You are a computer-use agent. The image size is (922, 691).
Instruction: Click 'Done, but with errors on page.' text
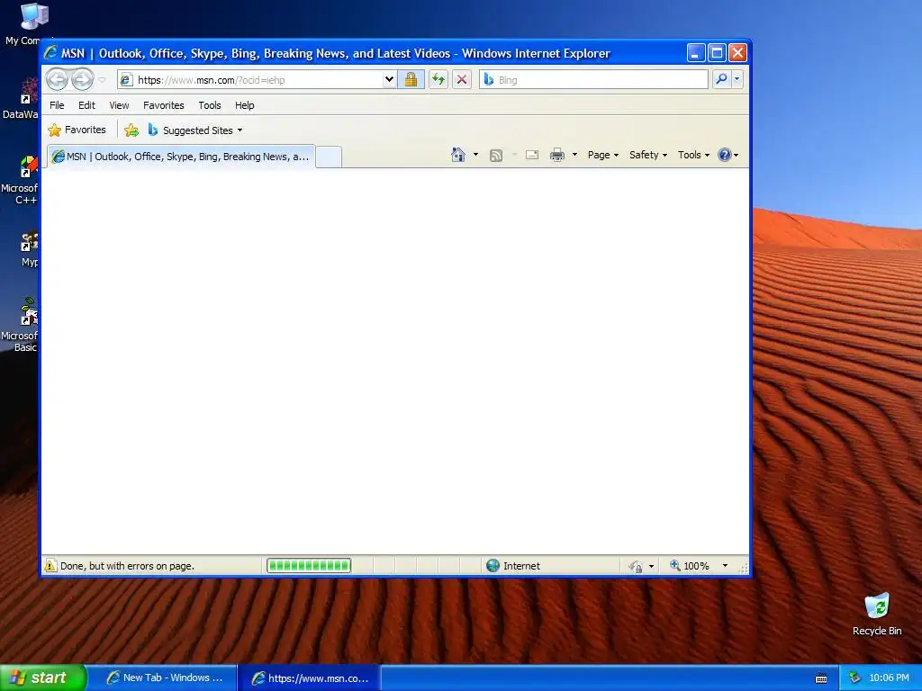[127, 566]
